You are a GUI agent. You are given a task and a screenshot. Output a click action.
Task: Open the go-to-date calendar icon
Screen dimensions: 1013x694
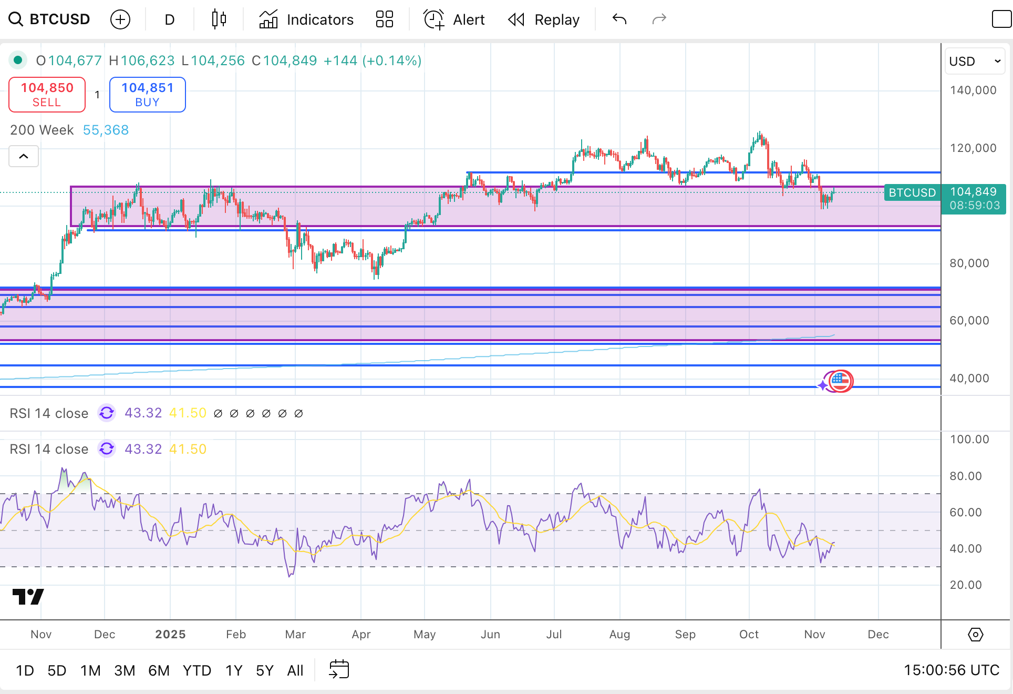tap(339, 669)
